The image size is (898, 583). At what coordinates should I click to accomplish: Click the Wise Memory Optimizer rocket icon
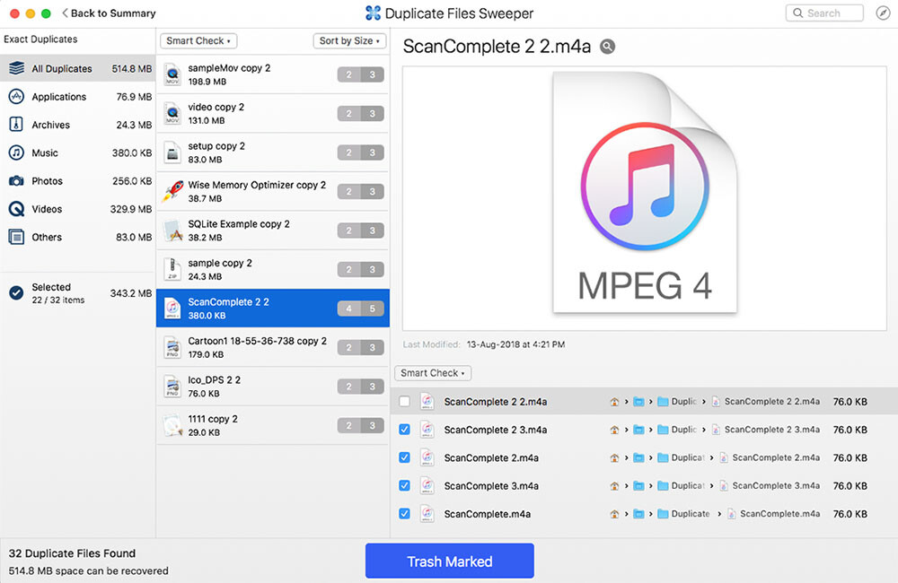(x=172, y=191)
